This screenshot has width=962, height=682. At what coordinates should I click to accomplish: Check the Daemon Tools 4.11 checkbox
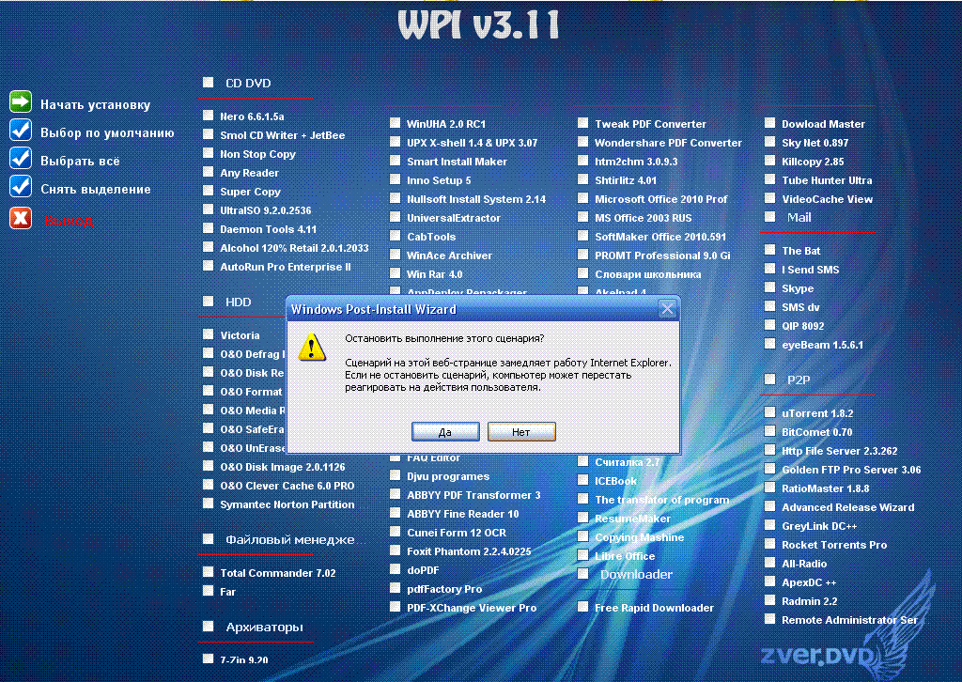209,228
